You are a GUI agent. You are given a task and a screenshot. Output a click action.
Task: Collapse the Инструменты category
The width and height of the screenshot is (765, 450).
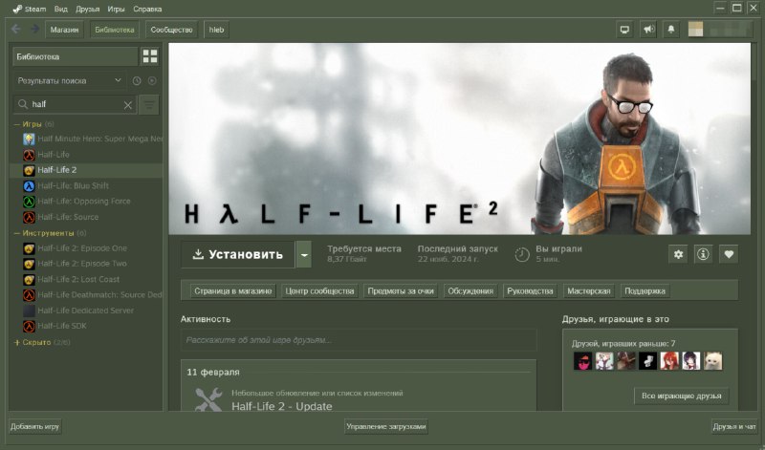tap(16, 233)
